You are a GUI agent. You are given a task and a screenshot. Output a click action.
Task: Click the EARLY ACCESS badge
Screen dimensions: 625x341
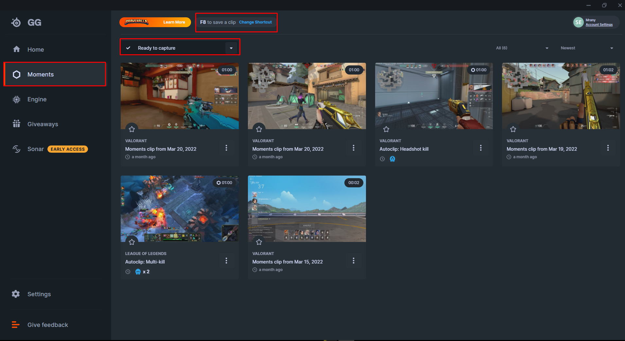tap(68, 149)
